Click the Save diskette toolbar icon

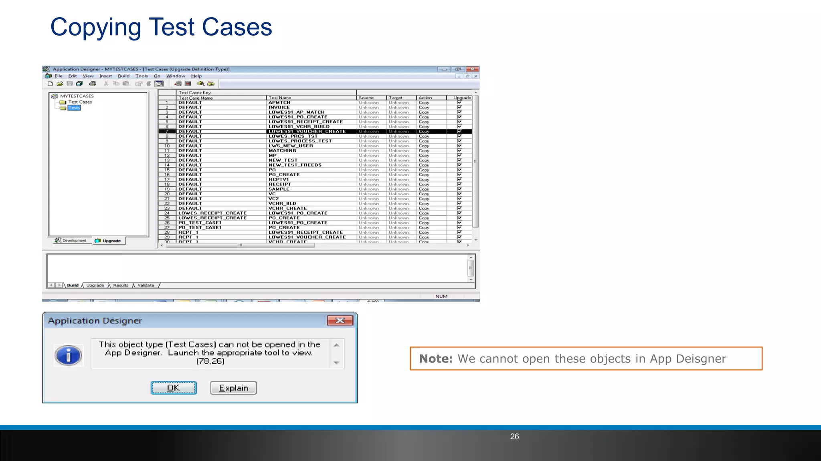(69, 84)
